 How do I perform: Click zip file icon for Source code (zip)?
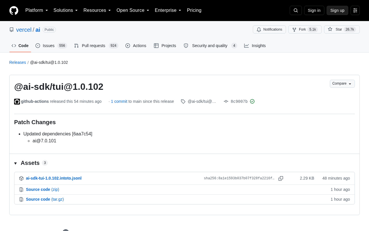[x=21, y=190]
